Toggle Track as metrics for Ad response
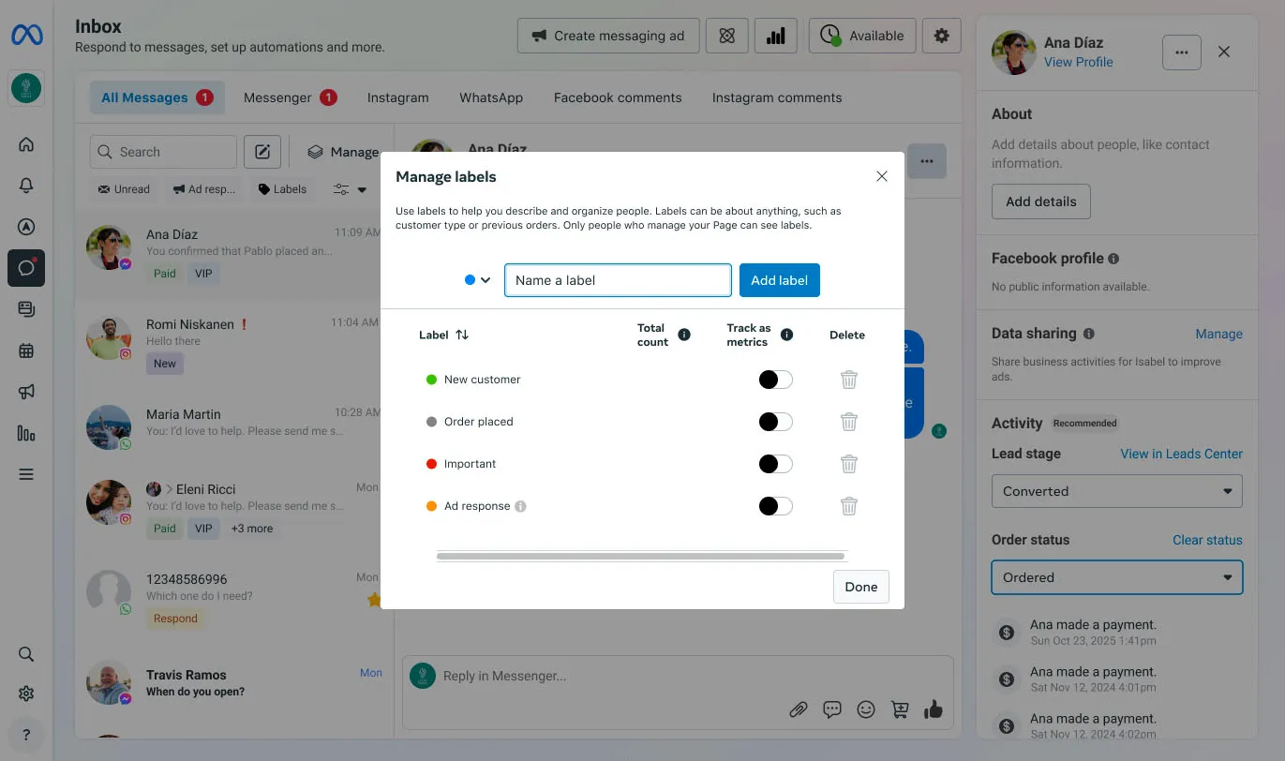The height and width of the screenshot is (761, 1285). [775, 506]
